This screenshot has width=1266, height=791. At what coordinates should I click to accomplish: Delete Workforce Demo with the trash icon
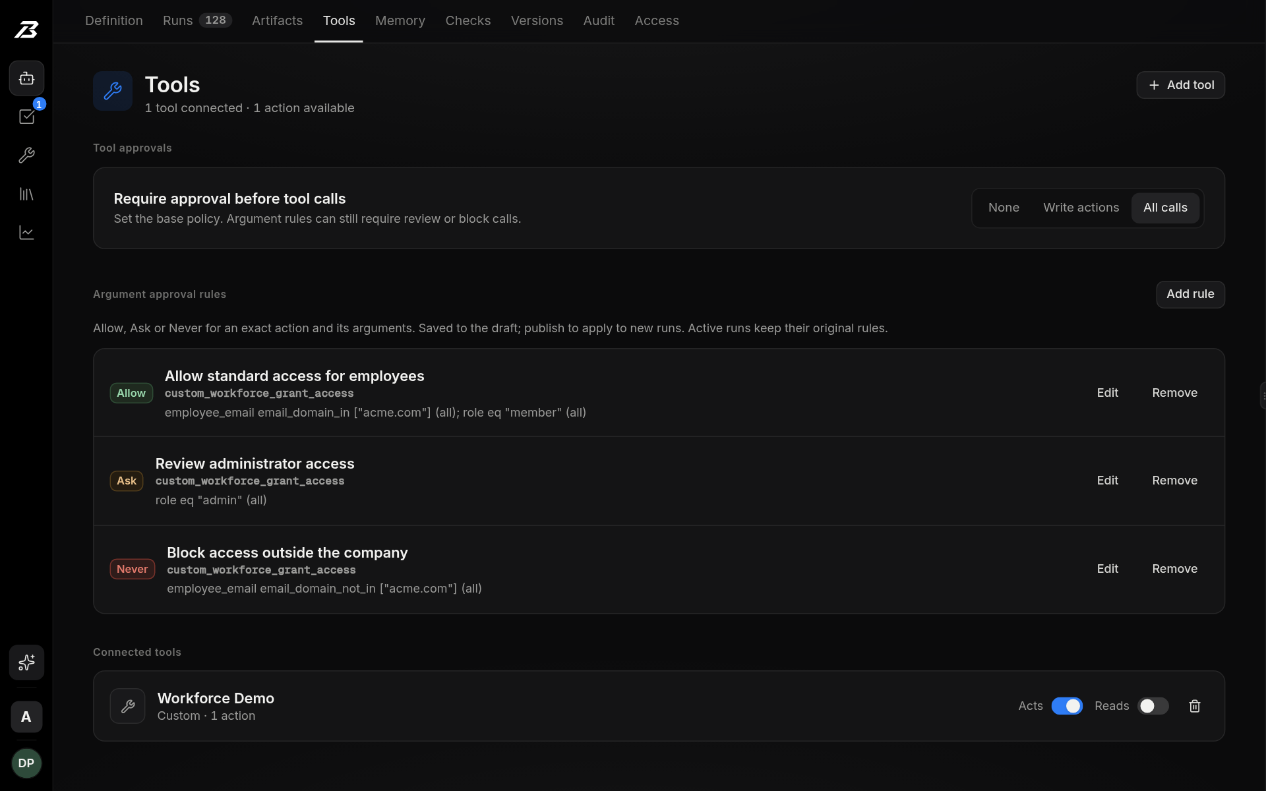click(x=1194, y=706)
